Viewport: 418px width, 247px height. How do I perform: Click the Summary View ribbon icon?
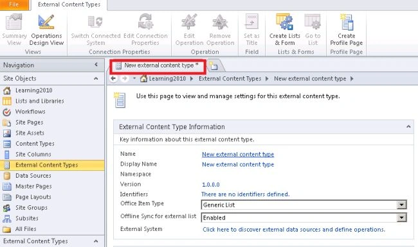click(14, 22)
